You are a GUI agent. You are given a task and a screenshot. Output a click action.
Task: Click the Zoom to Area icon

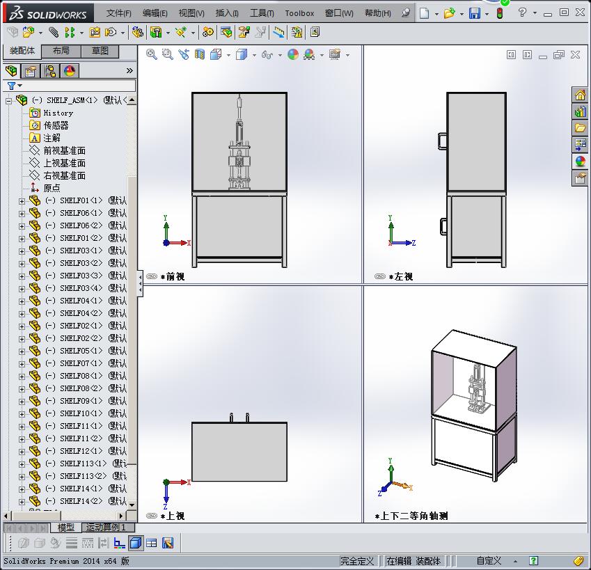point(167,54)
